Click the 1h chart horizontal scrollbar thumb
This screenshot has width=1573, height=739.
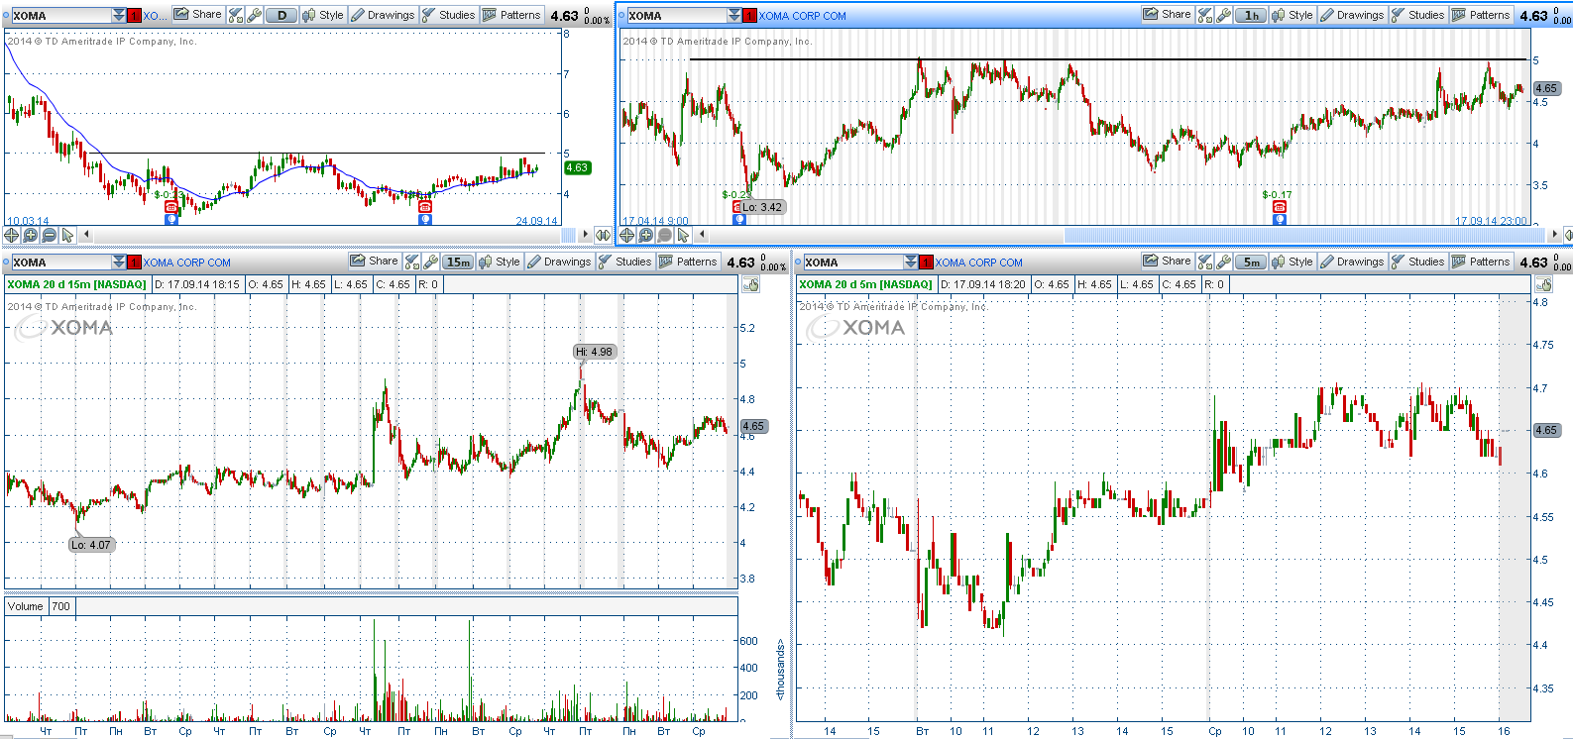click(1305, 235)
